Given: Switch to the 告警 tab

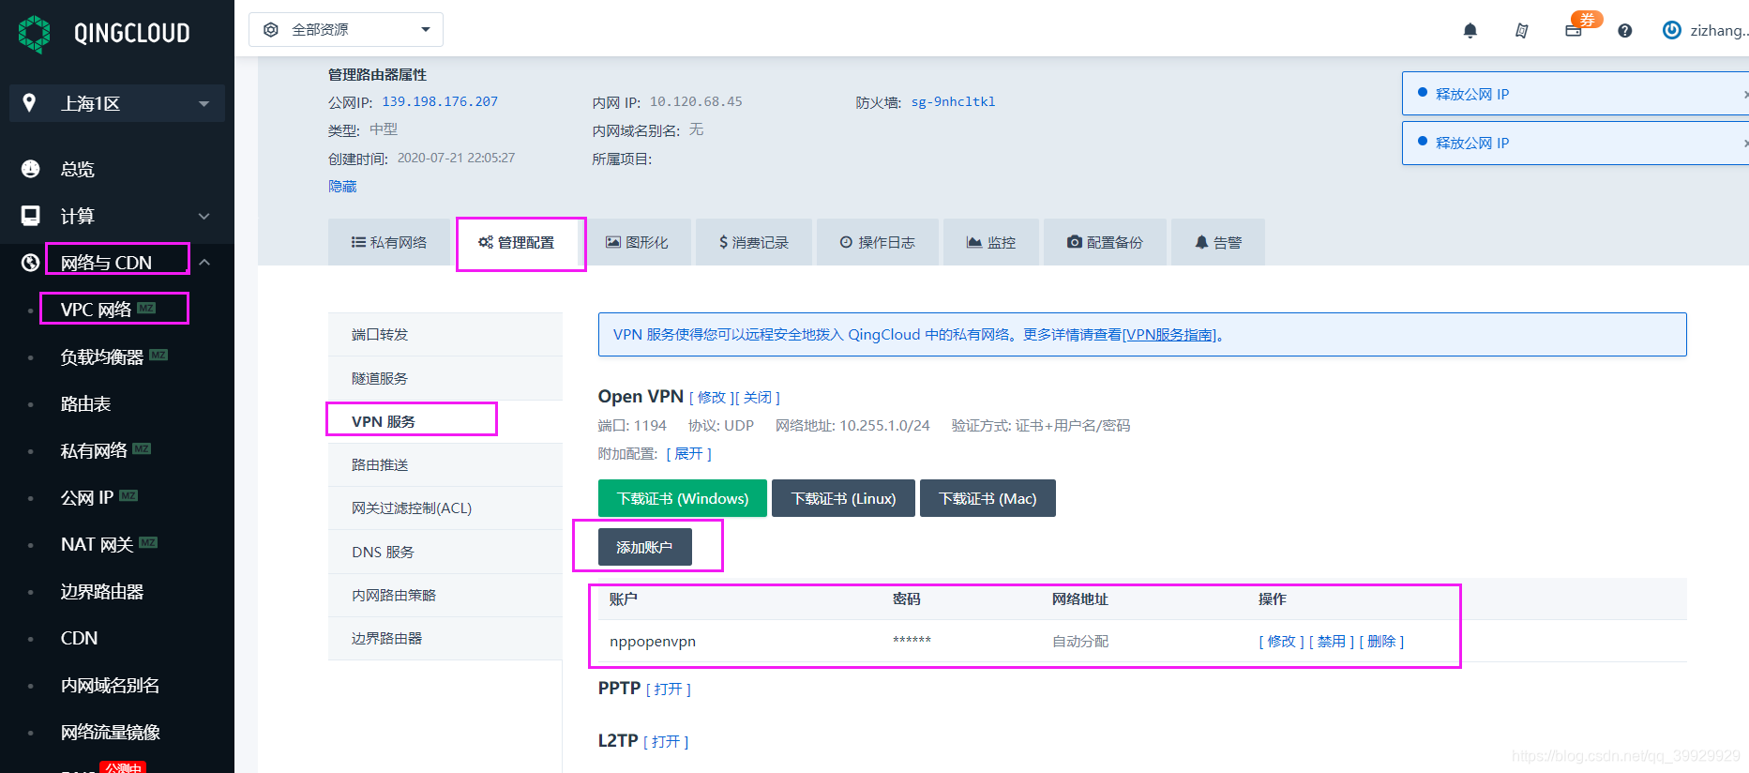Looking at the screenshot, I should pos(1218,242).
